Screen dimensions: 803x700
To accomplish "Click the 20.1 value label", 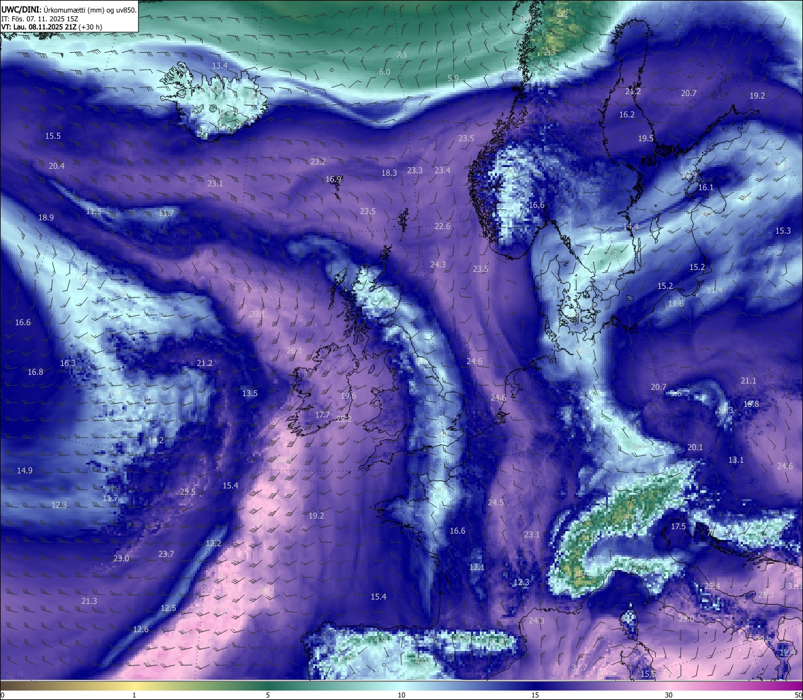I will click(695, 447).
